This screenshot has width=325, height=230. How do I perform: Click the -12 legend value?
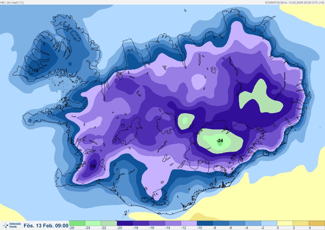pyautogui.click(x=183, y=228)
